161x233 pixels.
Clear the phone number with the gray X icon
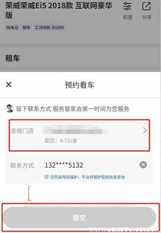click(143, 164)
